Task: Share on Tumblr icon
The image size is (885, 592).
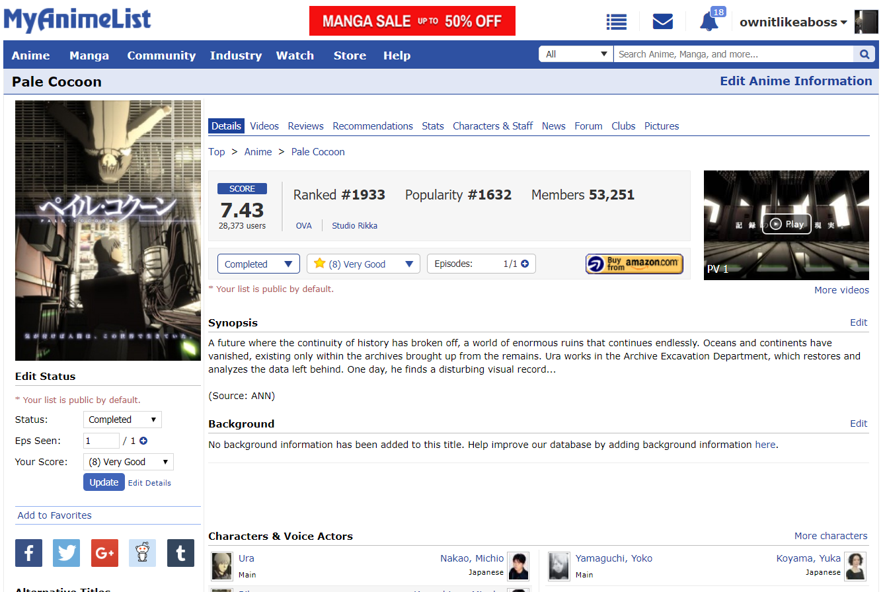Action: click(x=180, y=553)
